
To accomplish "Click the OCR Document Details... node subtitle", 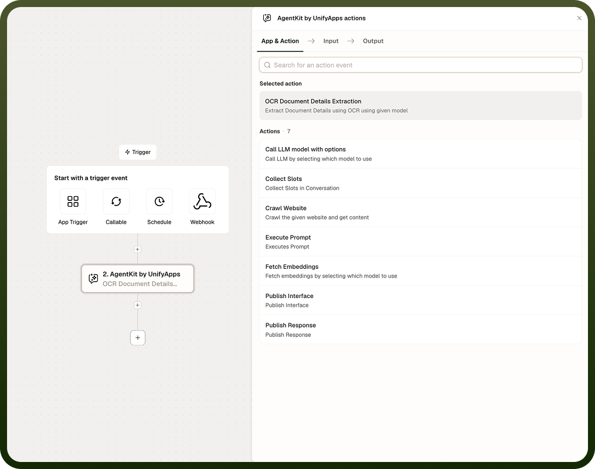I will point(140,283).
